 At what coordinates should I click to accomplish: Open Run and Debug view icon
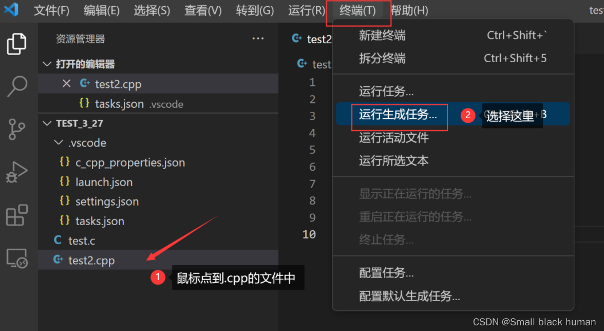(x=16, y=172)
